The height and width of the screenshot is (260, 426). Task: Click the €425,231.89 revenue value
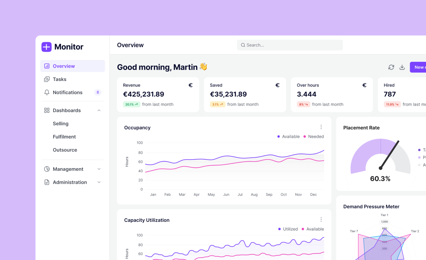[143, 94]
